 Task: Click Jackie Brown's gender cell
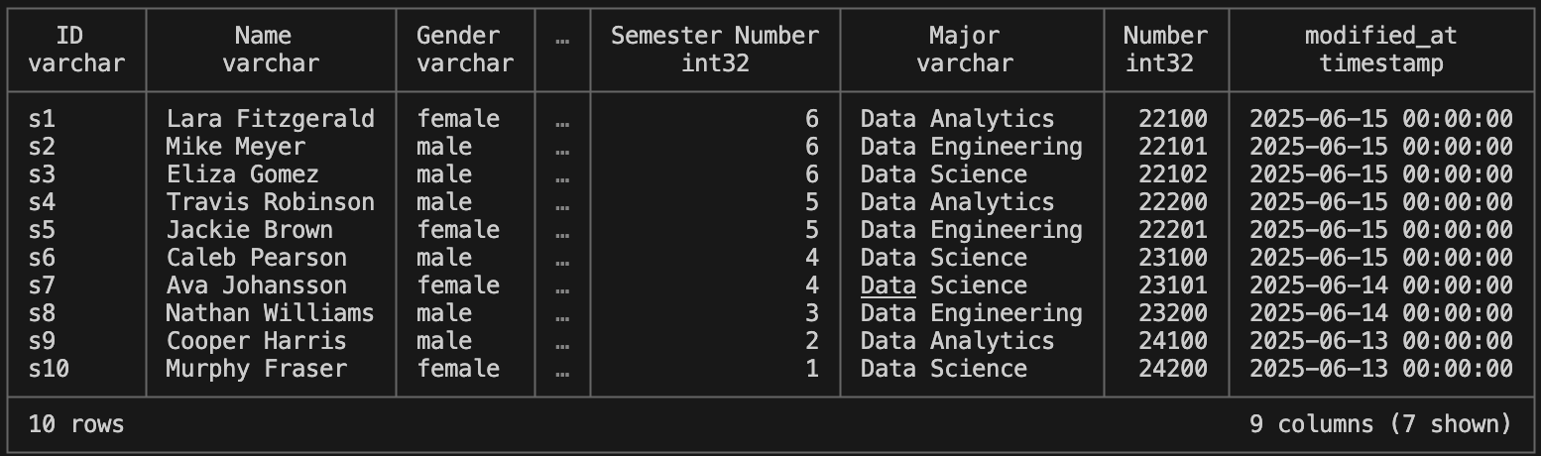[x=458, y=230]
